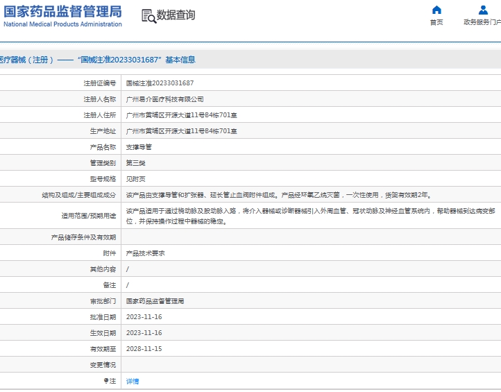Click the 批准日期 field label
This screenshot has width=501, height=392.
point(103,317)
